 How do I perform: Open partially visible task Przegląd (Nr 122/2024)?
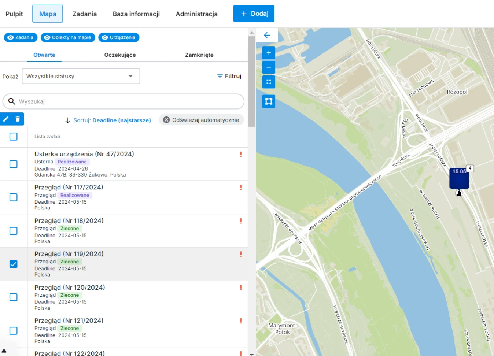pos(70,353)
